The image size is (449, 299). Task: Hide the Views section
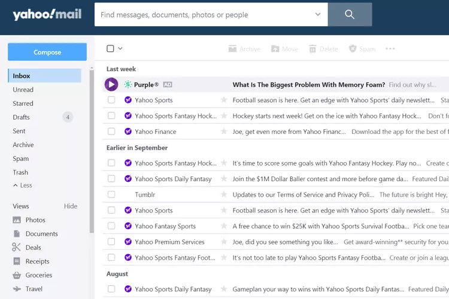pos(71,206)
